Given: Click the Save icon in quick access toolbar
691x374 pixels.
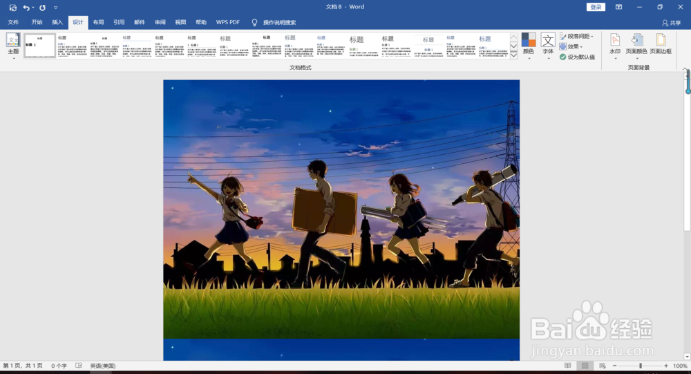Looking at the screenshot, I should pyautogui.click(x=12, y=8).
